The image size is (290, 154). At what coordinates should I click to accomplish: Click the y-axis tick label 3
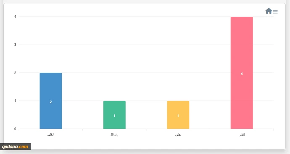tap(15, 45)
